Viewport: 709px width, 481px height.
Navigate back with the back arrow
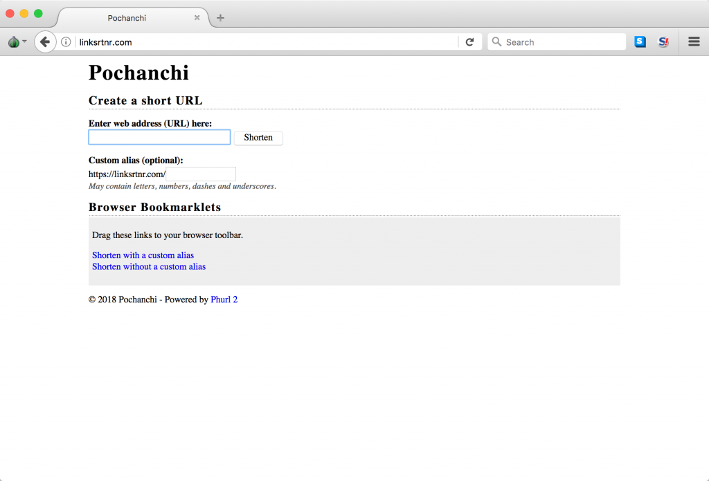coord(45,42)
